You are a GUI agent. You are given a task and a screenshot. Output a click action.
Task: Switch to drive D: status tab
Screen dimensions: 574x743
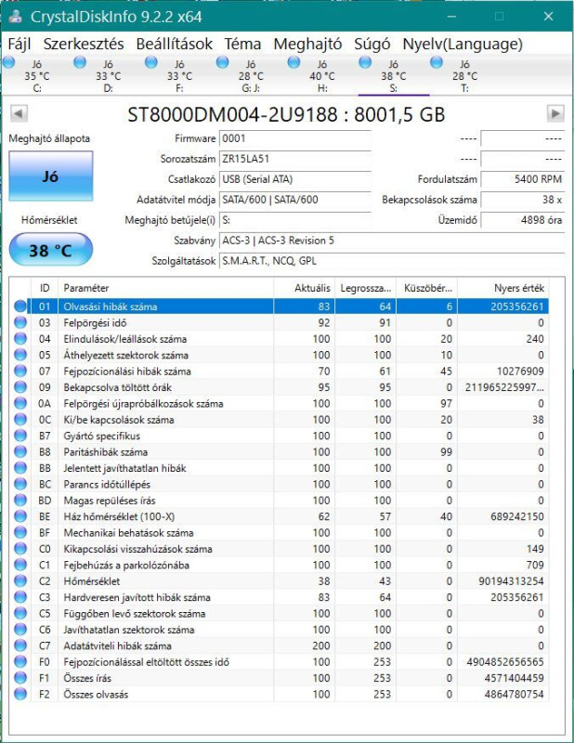pyautogui.click(x=109, y=76)
